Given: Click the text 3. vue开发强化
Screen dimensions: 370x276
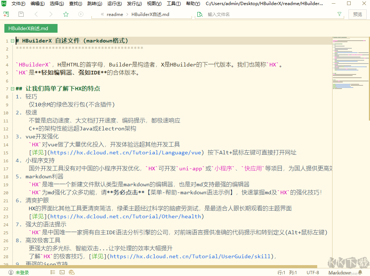Looking at the screenshot, I should click(37, 137).
